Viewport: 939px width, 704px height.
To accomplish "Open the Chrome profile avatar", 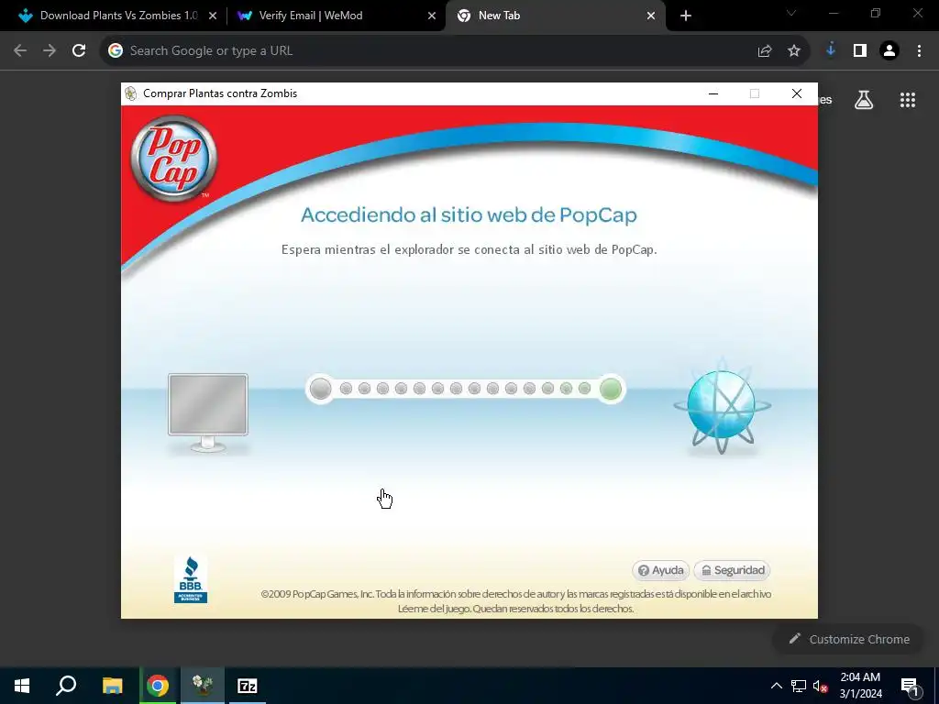I will (889, 51).
